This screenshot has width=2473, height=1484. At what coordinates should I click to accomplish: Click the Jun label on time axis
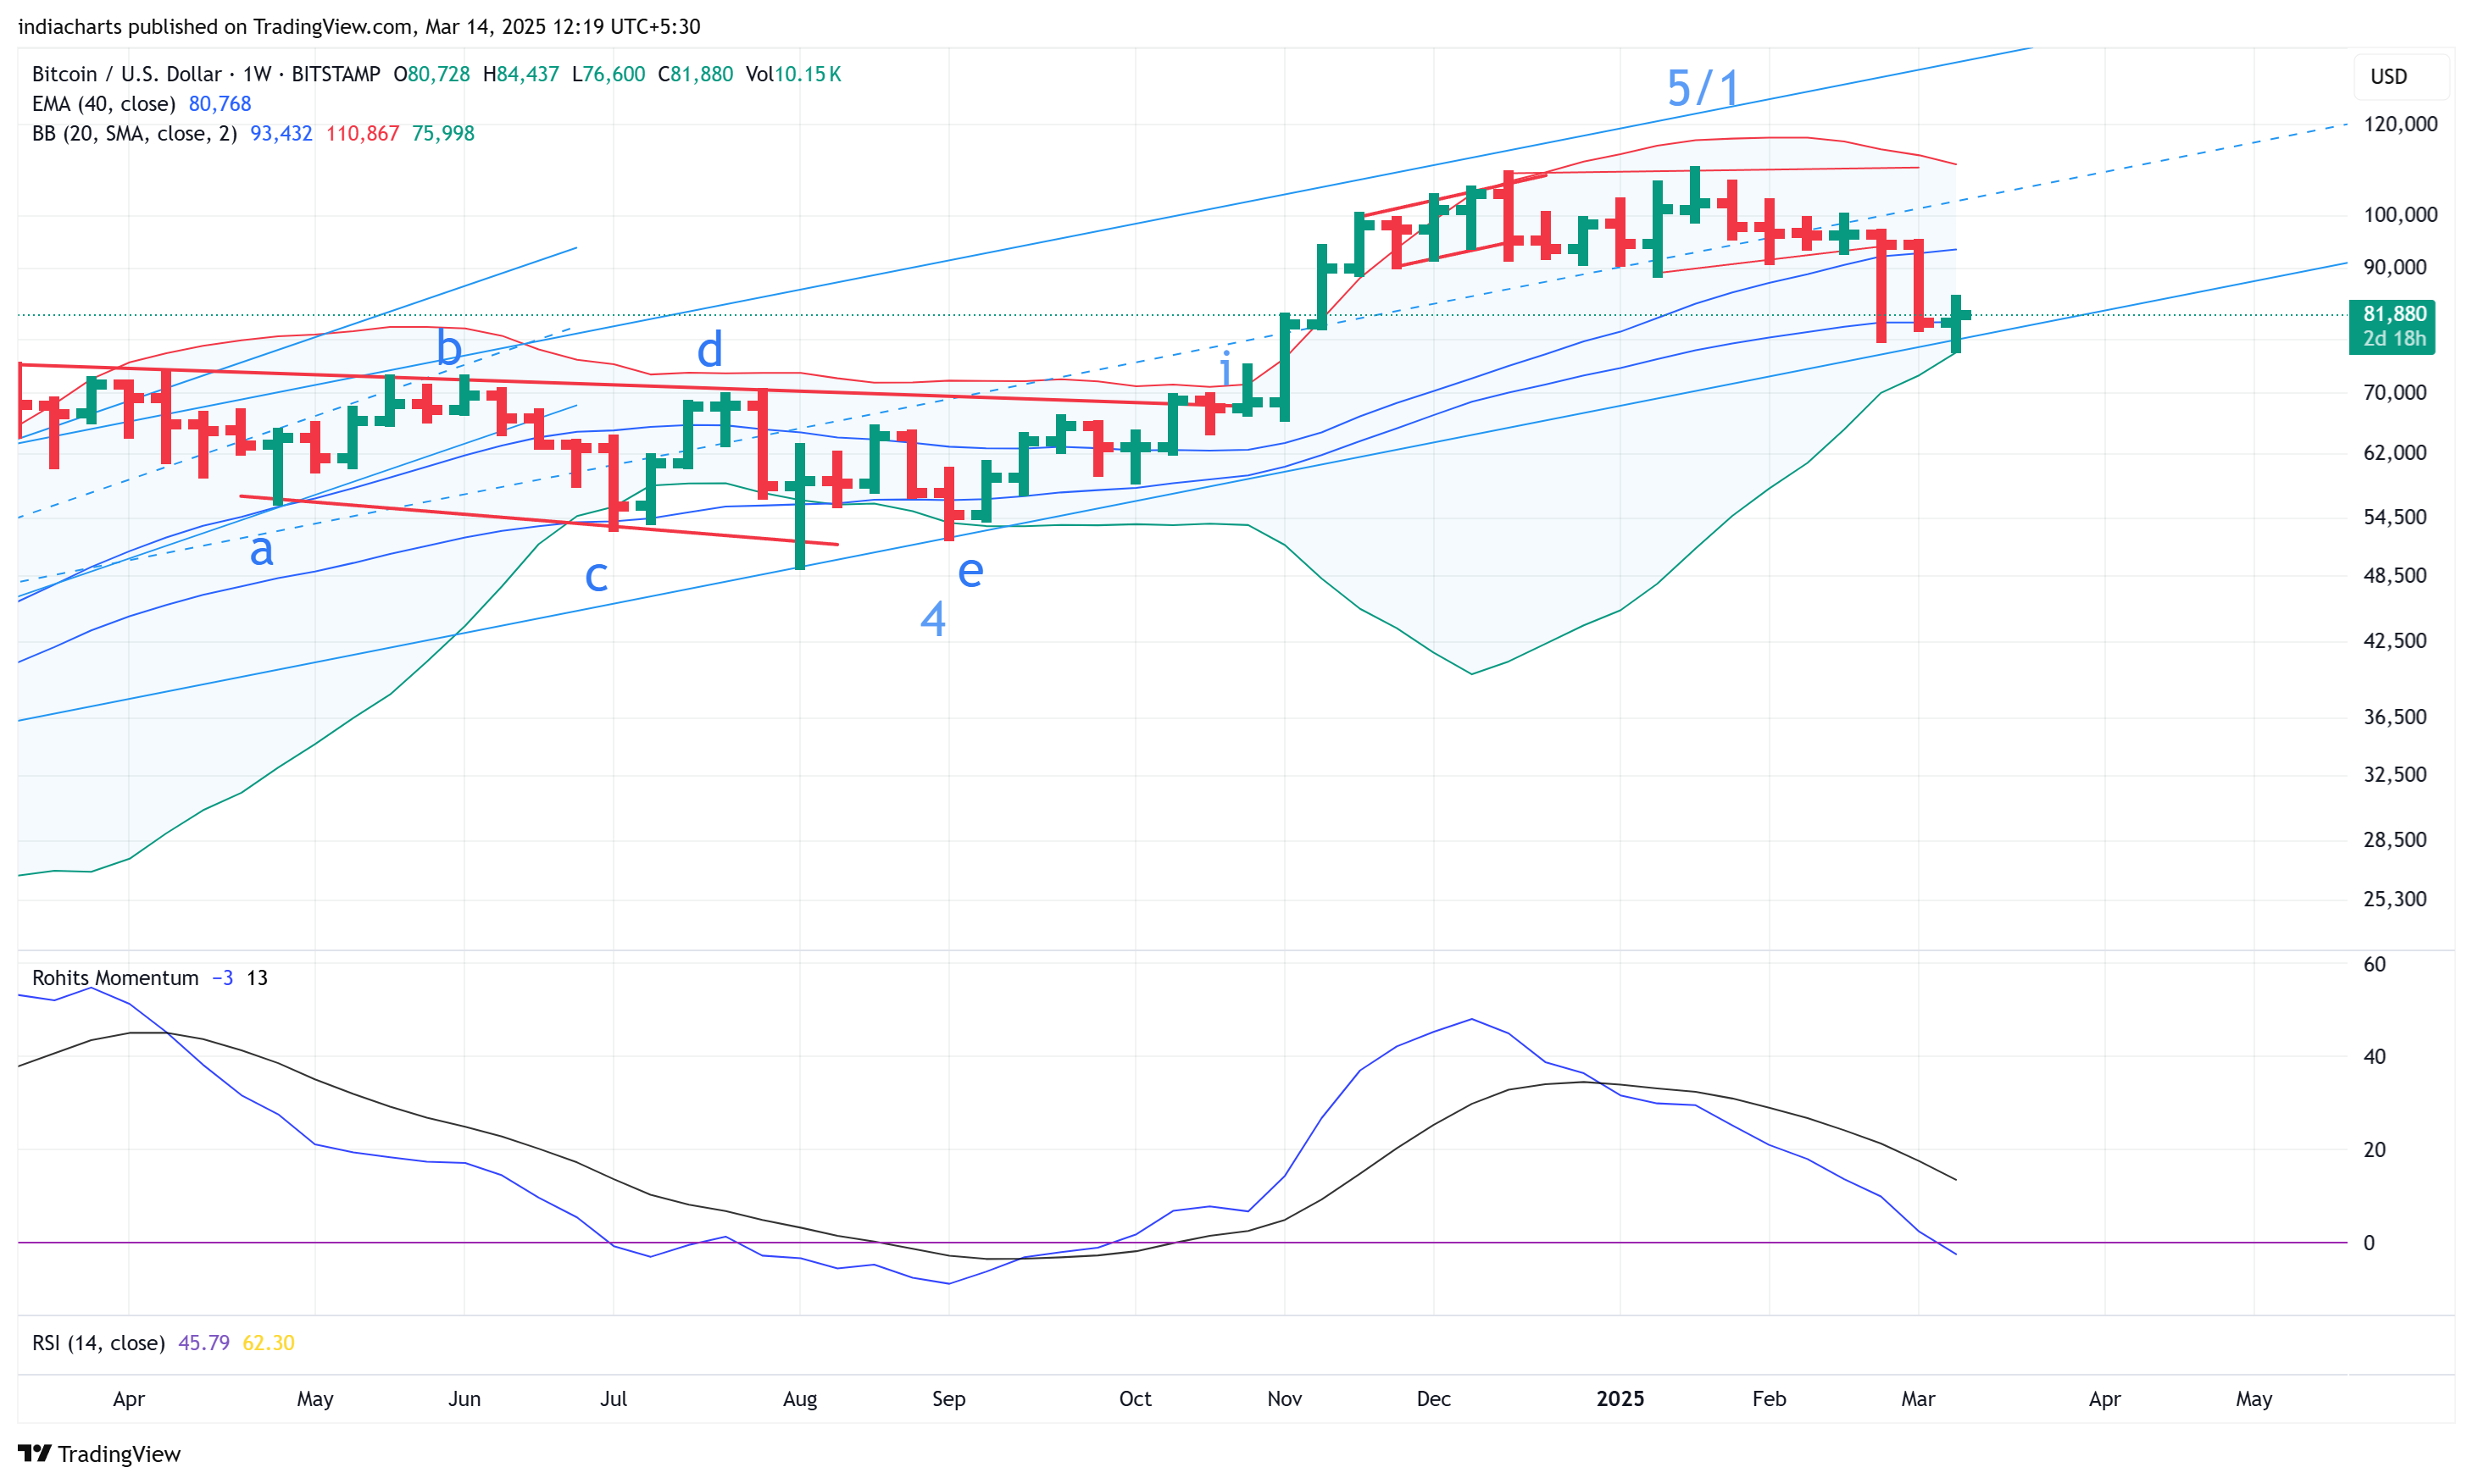pos(464,1399)
